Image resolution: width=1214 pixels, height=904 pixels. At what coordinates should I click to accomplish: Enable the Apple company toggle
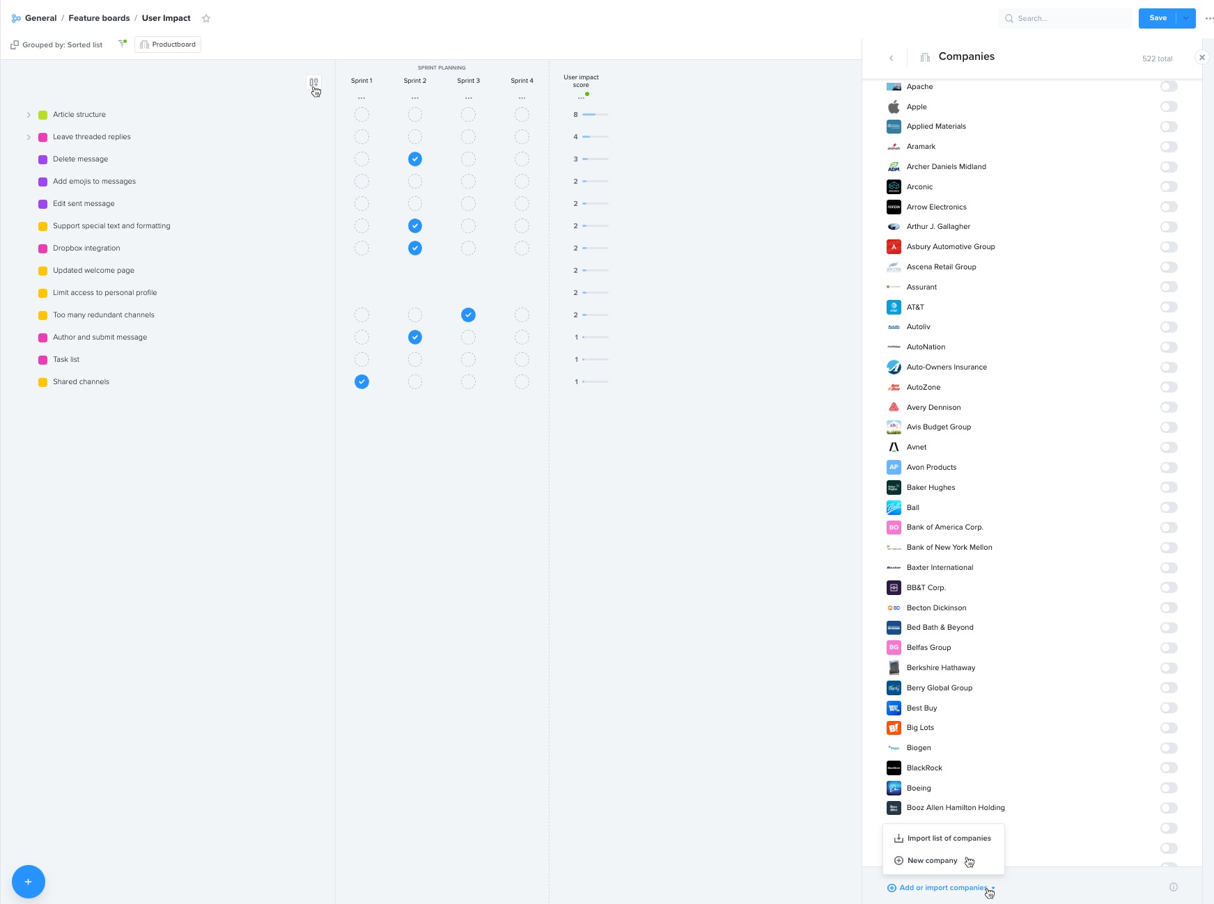[1169, 106]
